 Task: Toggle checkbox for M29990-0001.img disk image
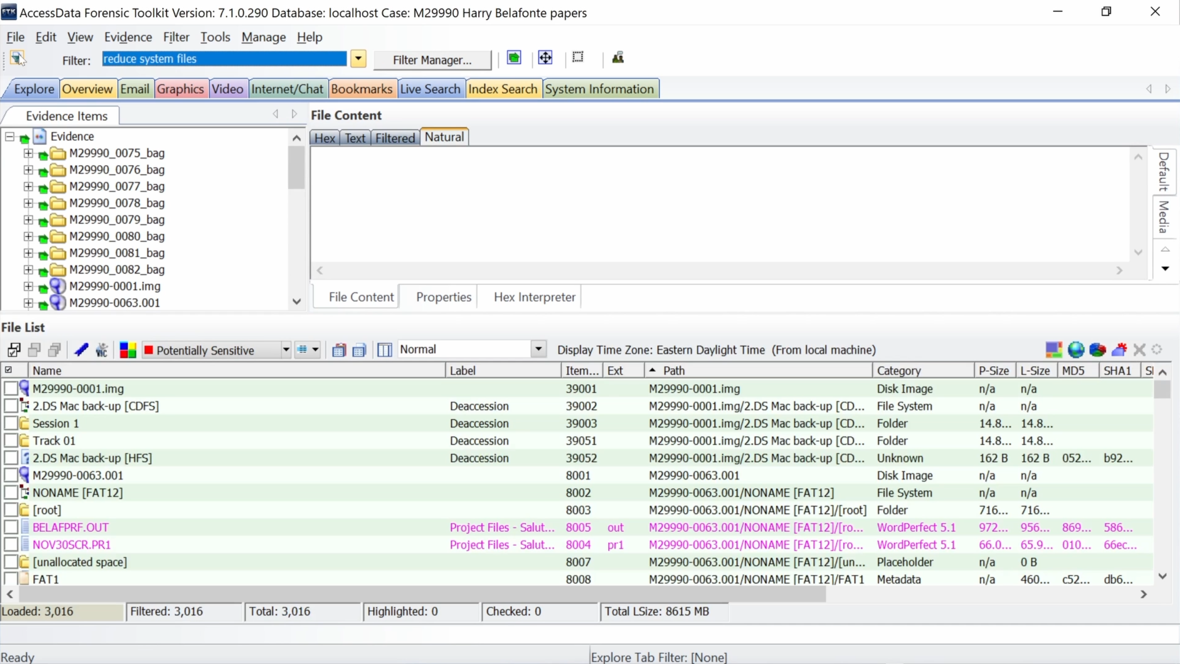tap(9, 388)
